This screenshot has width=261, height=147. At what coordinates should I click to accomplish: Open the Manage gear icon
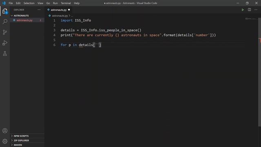click(5, 141)
